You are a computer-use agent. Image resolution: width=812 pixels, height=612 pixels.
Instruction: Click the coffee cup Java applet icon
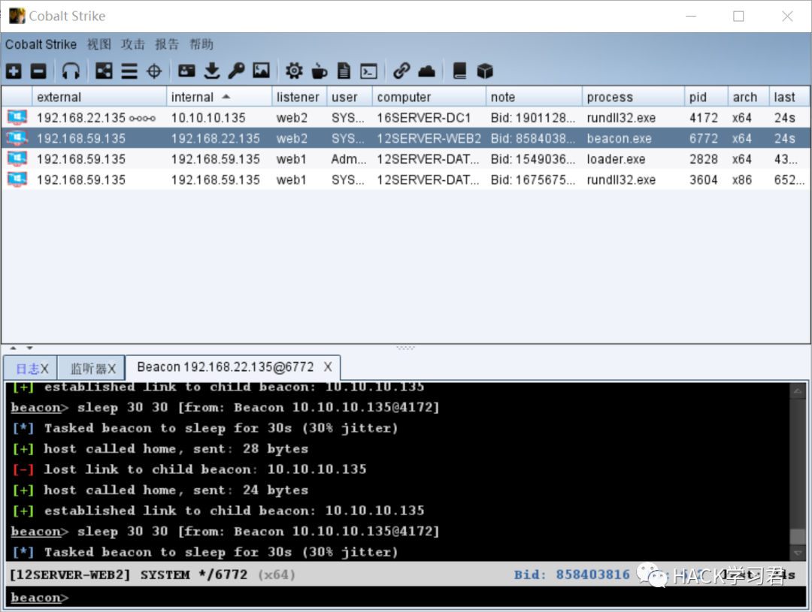pyautogui.click(x=319, y=71)
